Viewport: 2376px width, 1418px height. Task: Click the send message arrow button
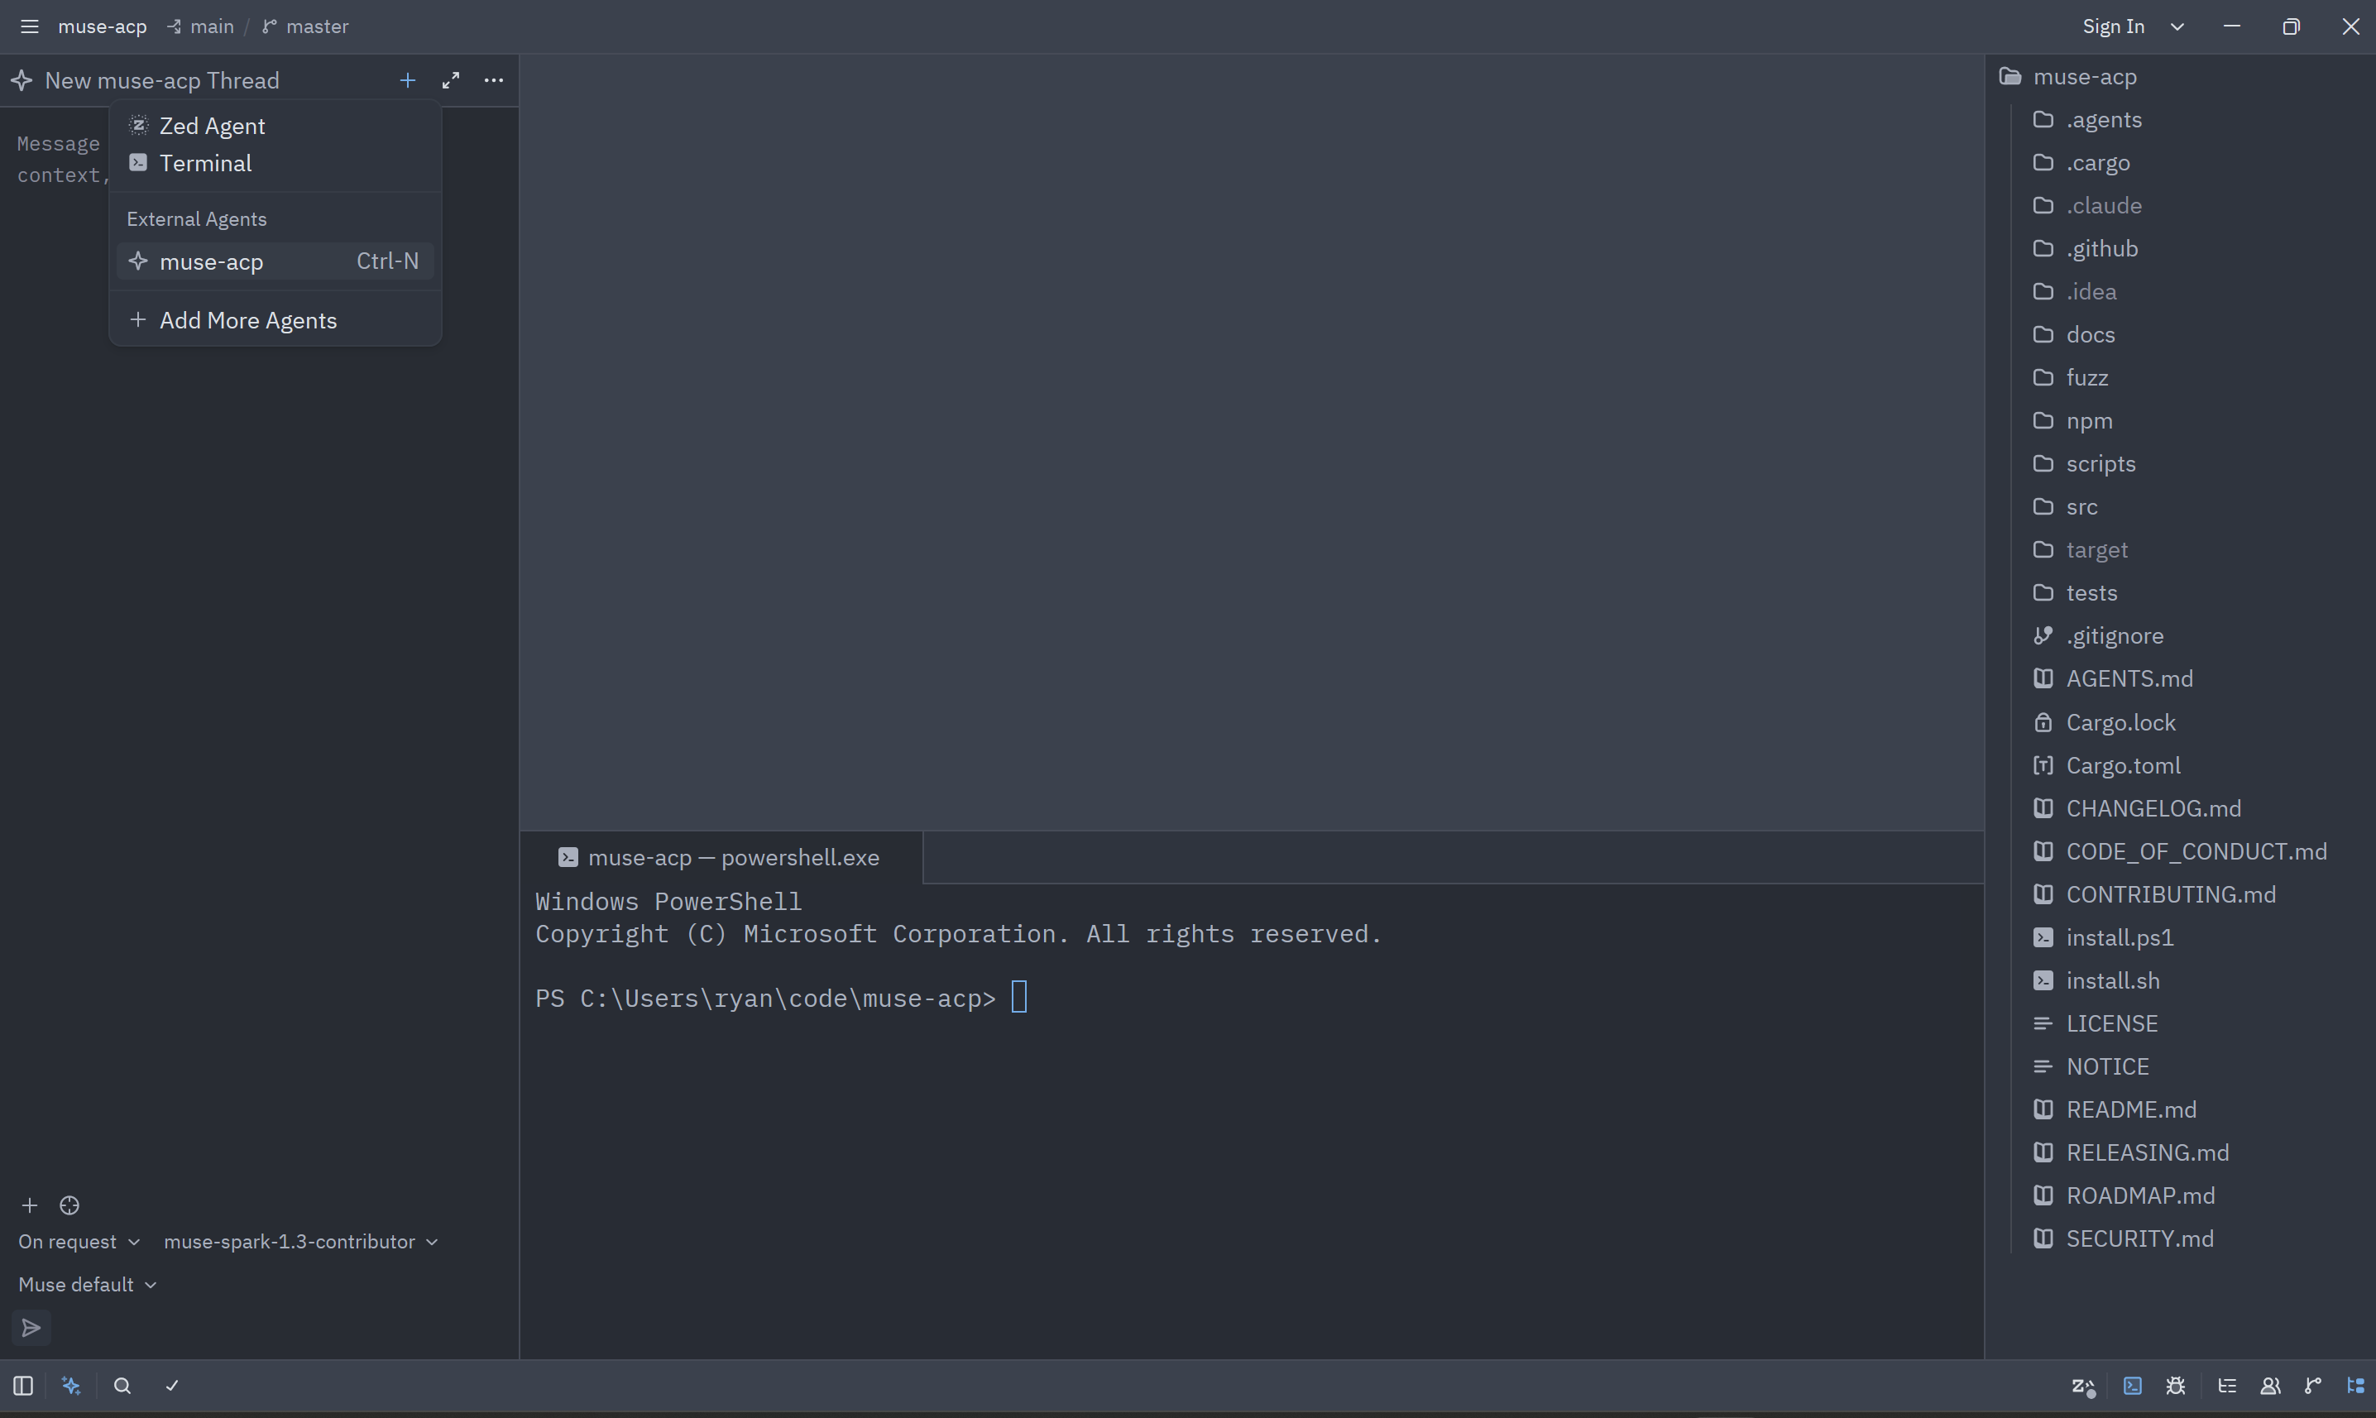tap(31, 1328)
